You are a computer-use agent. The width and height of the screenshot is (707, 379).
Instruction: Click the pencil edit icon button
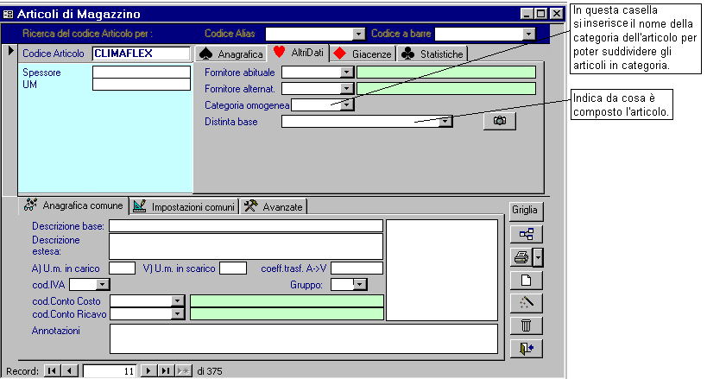click(x=526, y=303)
